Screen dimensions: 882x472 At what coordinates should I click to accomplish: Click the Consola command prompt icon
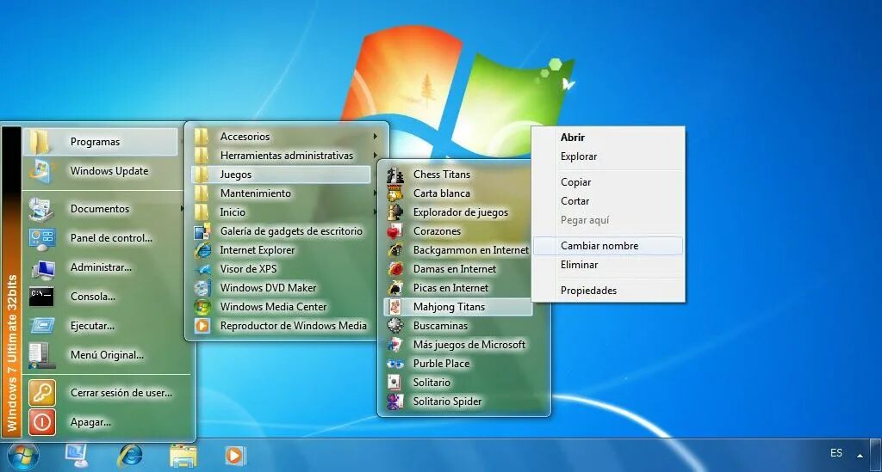point(41,297)
